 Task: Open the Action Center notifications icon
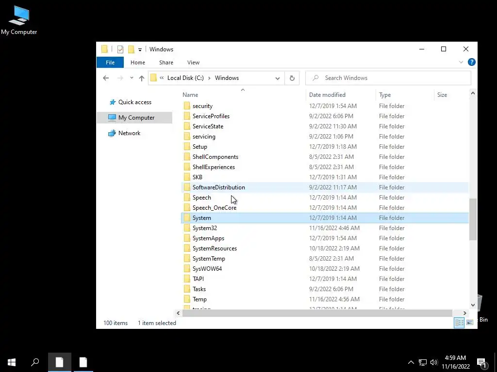pos(482,363)
